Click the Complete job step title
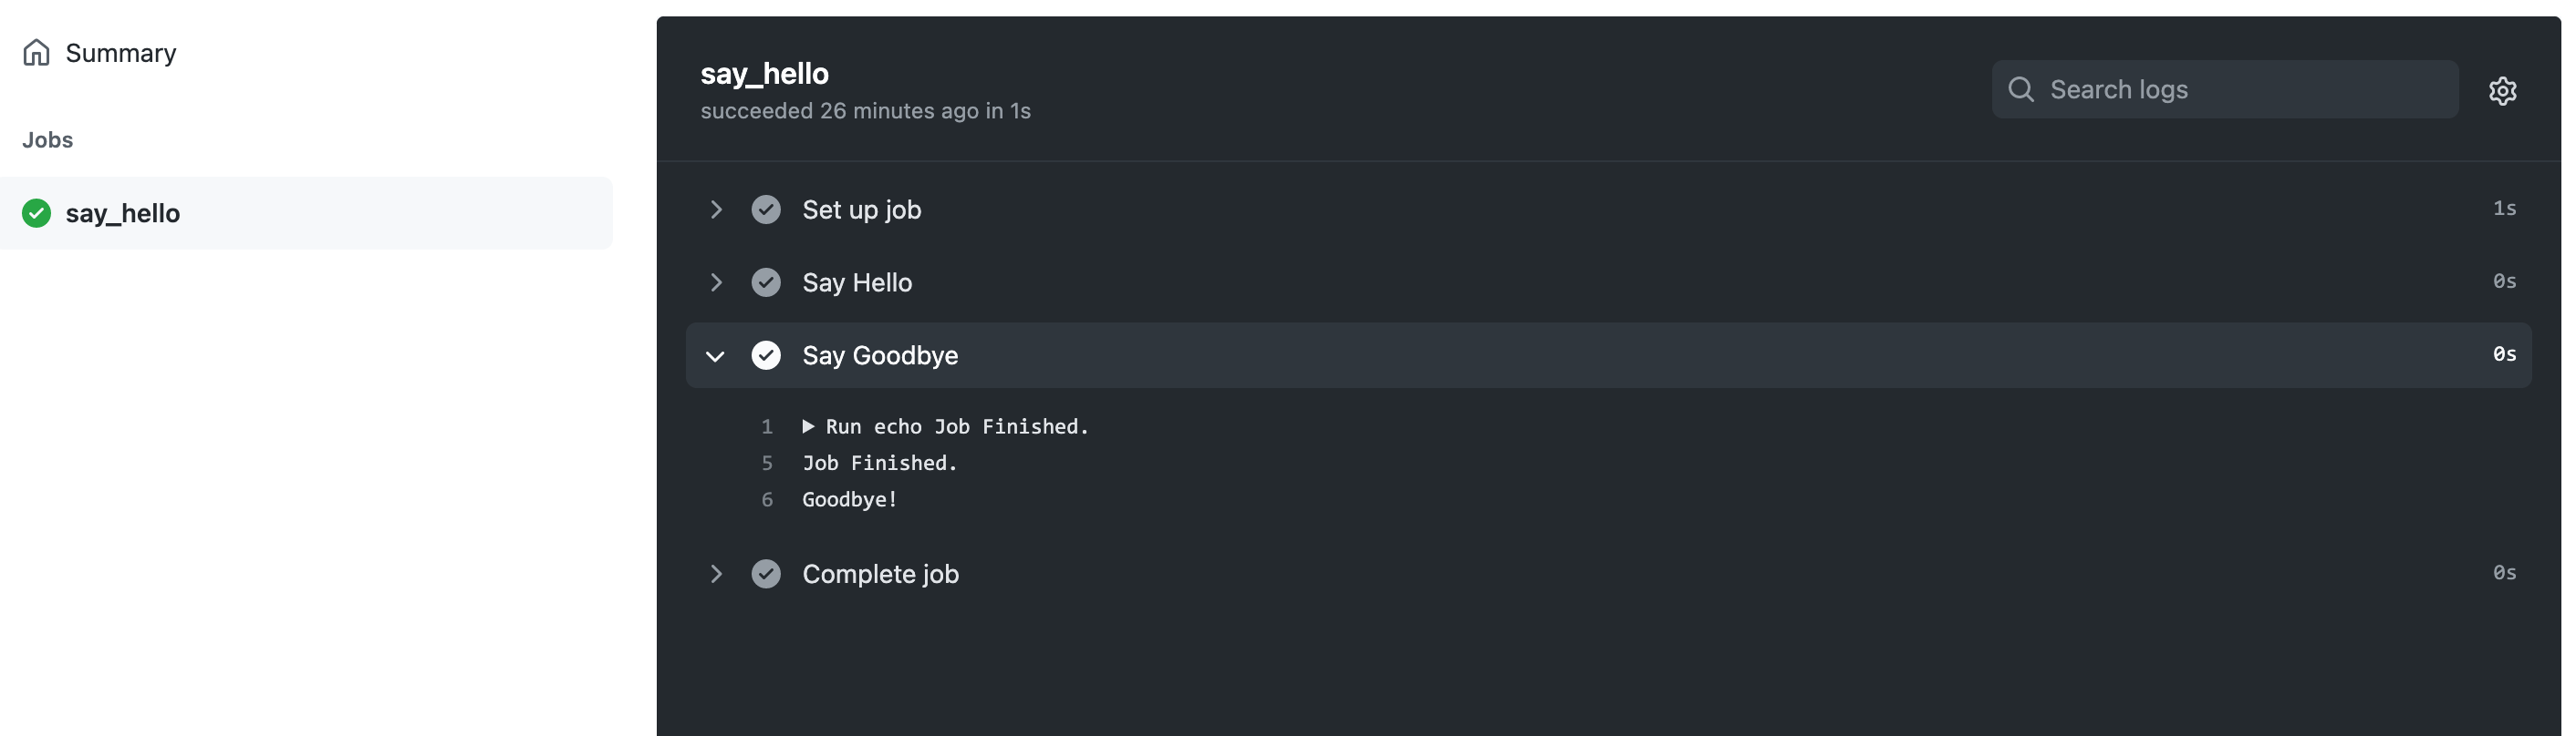2576x736 pixels. [x=880, y=574]
